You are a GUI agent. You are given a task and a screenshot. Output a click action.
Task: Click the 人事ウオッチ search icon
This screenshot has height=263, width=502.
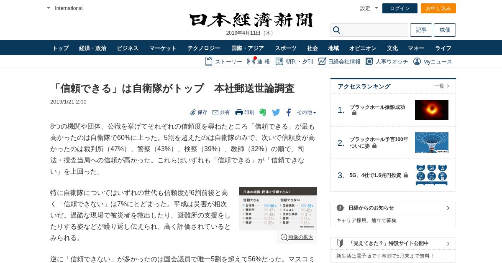tap(369, 61)
